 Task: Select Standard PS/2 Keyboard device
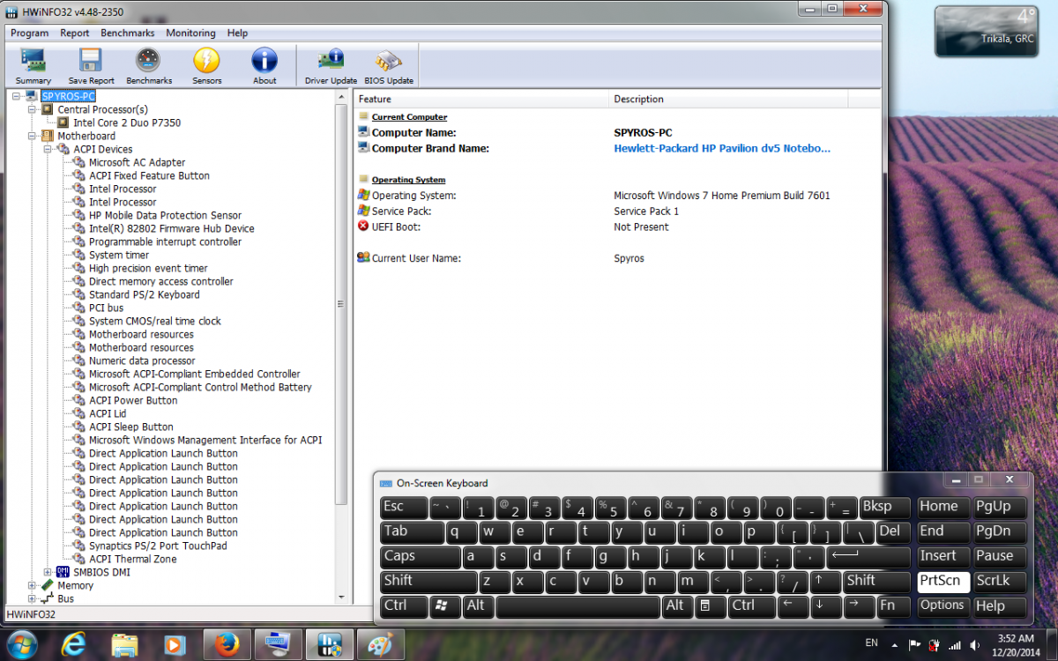click(x=144, y=294)
